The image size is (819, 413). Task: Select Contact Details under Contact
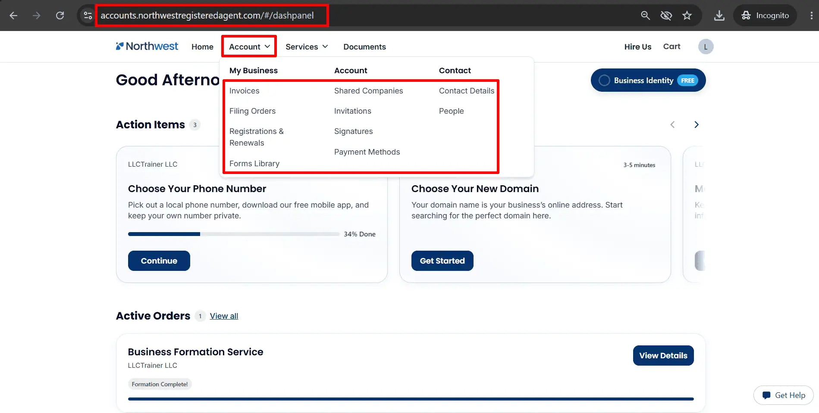pyautogui.click(x=467, y=90)
